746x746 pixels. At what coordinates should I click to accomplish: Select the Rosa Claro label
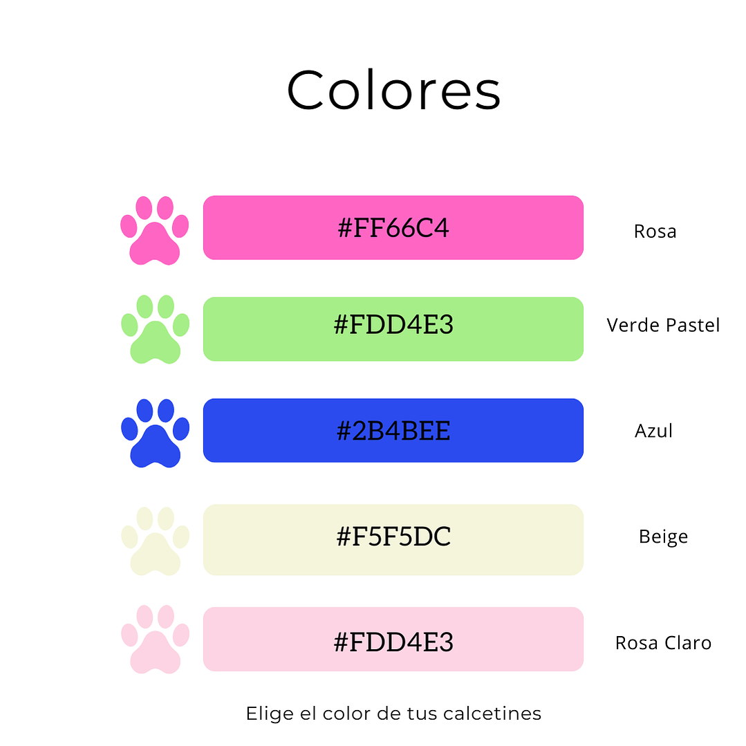coord(663,643)
